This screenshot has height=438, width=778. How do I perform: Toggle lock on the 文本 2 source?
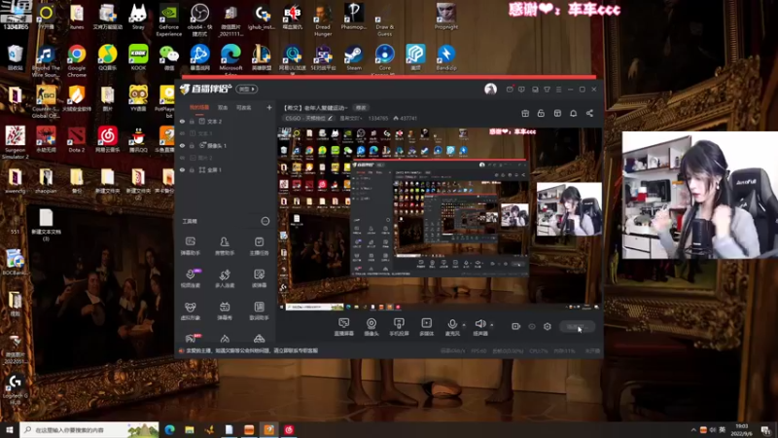(x=192, y=121)
